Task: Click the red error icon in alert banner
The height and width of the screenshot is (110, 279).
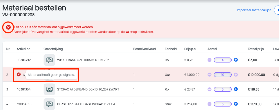Action: pos(8,27)
